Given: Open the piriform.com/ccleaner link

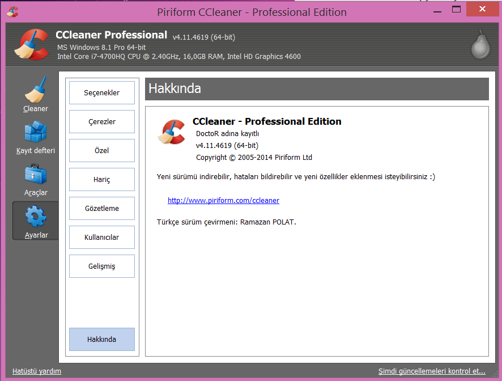Looking at the screenshot, I should [x=223, y=201].
